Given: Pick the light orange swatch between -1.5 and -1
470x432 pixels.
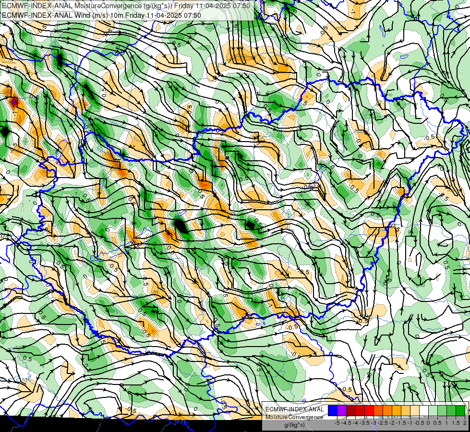Looking at the screenshot, I should (406, 410).
